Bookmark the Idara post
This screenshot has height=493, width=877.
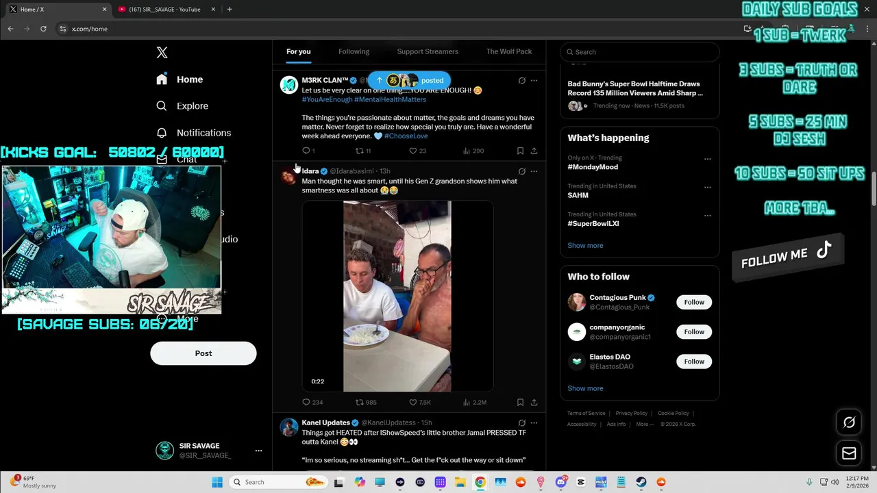520,403
